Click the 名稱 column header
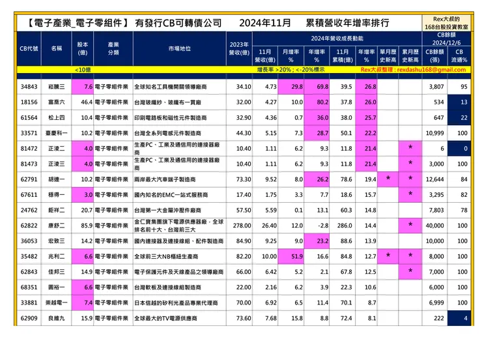482x341 pixels. 57,48
